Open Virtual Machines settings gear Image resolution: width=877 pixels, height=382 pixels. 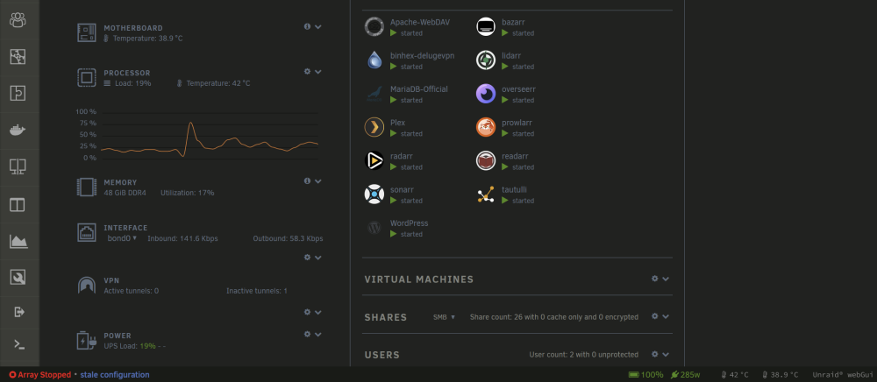[654, 279]
